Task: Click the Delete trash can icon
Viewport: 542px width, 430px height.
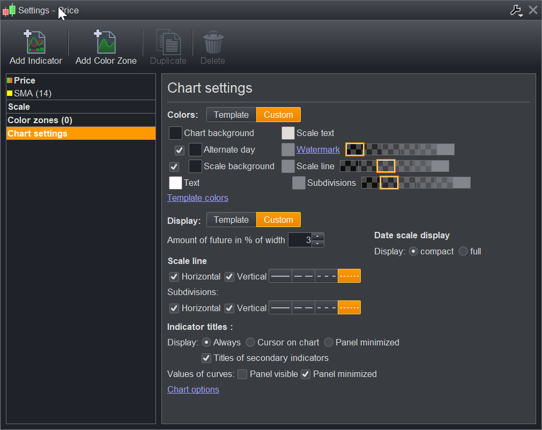Action: coord(213,42)
